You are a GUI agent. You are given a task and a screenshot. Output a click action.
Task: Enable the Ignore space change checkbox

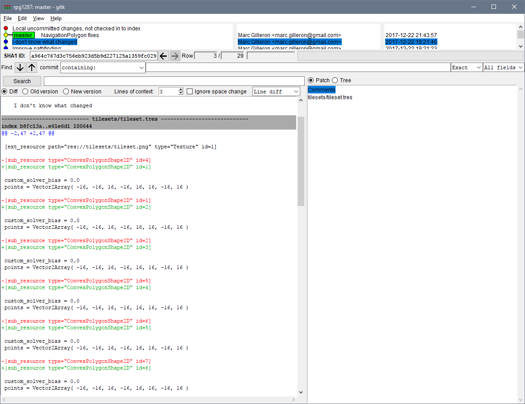tap(190, 91)
